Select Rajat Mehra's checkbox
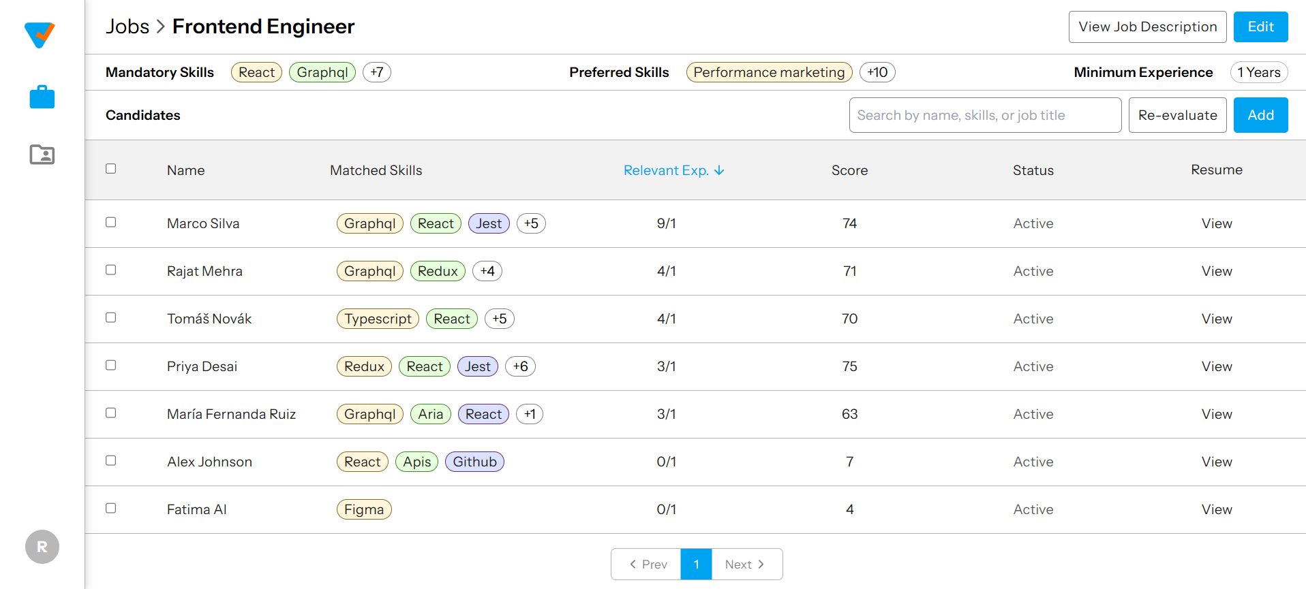Image resolution: width=1306 pixels, height=589 pixels. click(111, 270)
